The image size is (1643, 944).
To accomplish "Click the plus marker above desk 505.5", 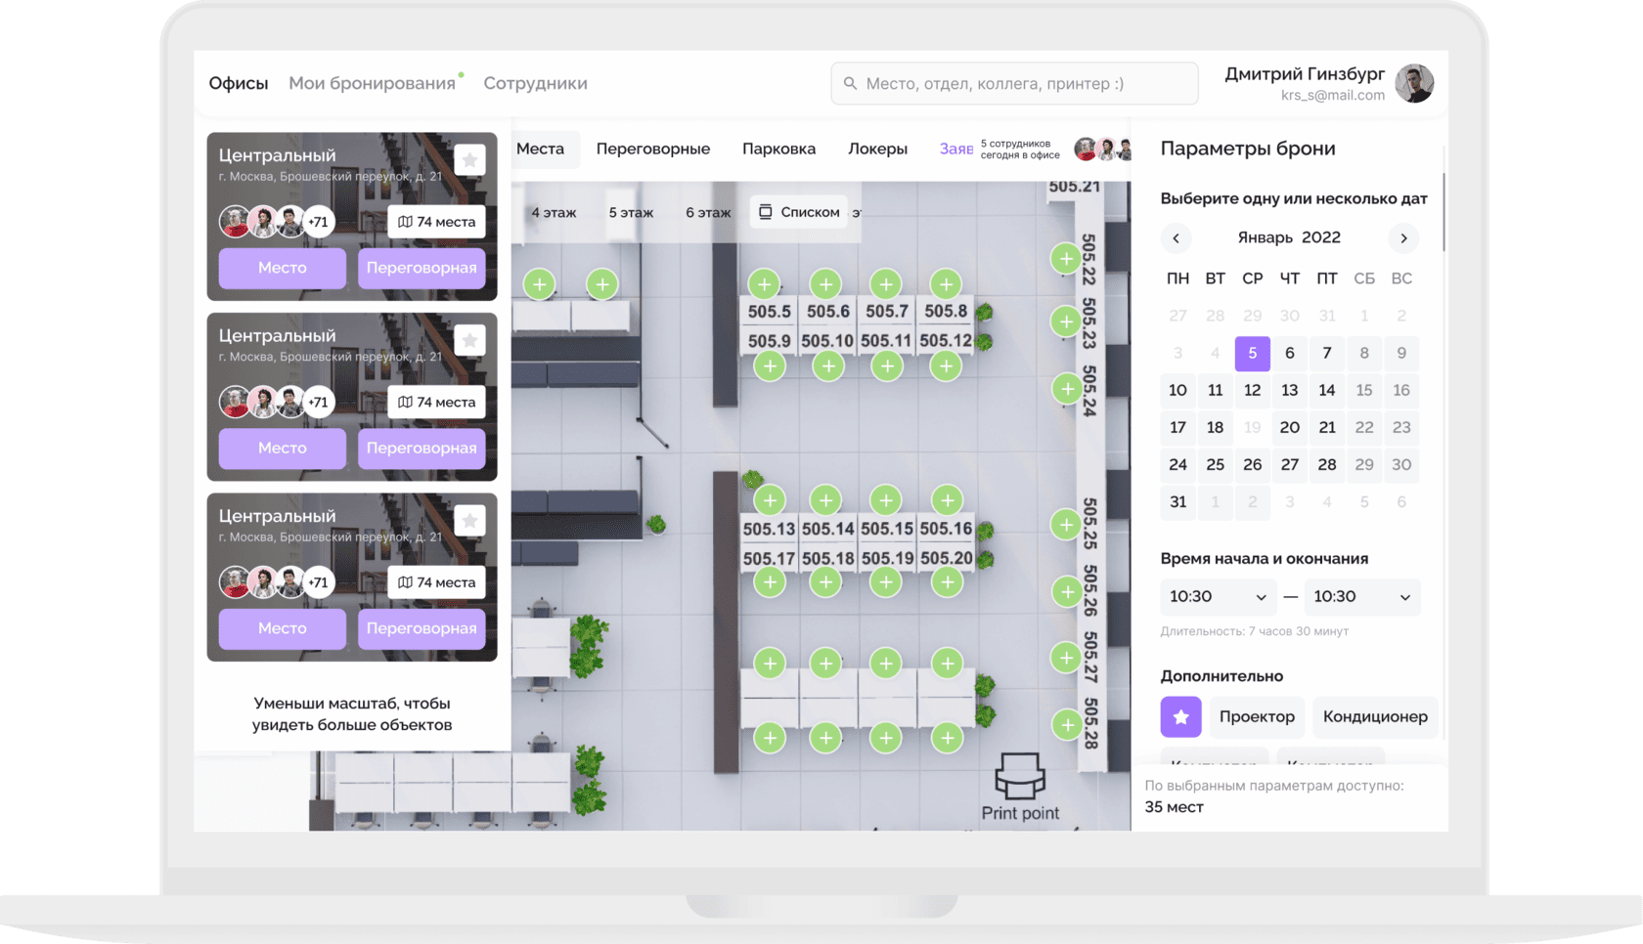I will click(764, 284).
